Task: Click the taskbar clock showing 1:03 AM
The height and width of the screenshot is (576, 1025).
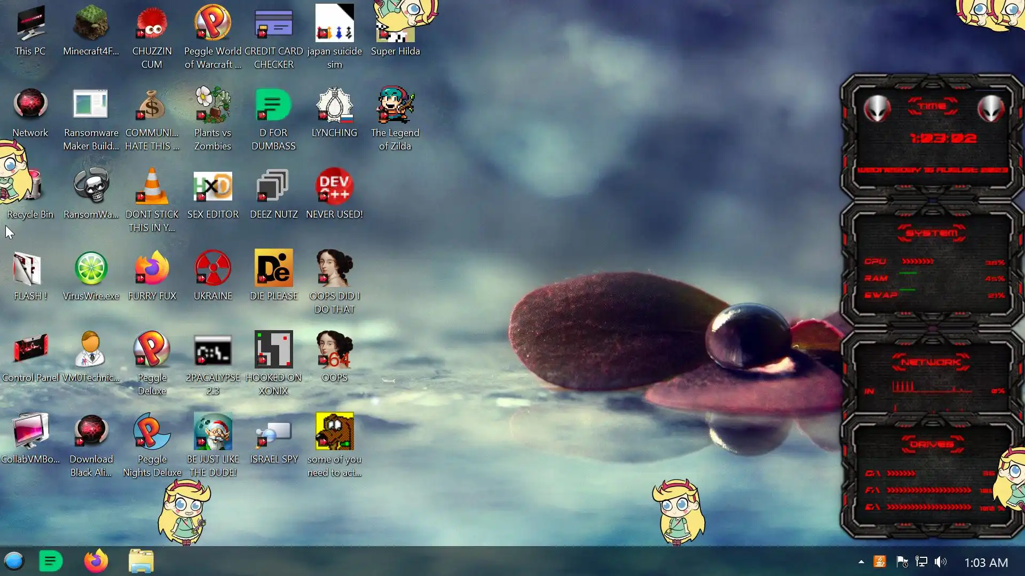Action: click(986, 563)
